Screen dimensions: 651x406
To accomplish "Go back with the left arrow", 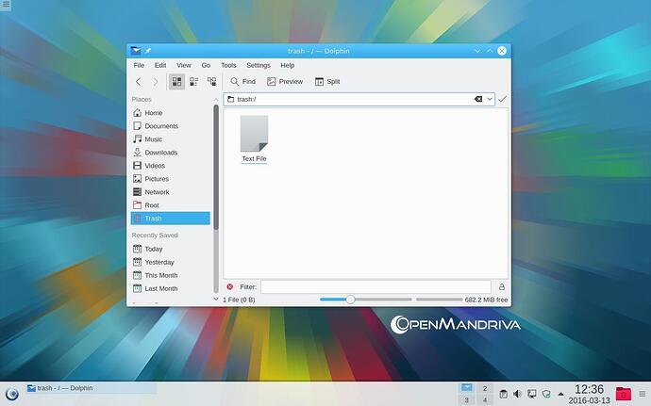I will tap(139, 82).
